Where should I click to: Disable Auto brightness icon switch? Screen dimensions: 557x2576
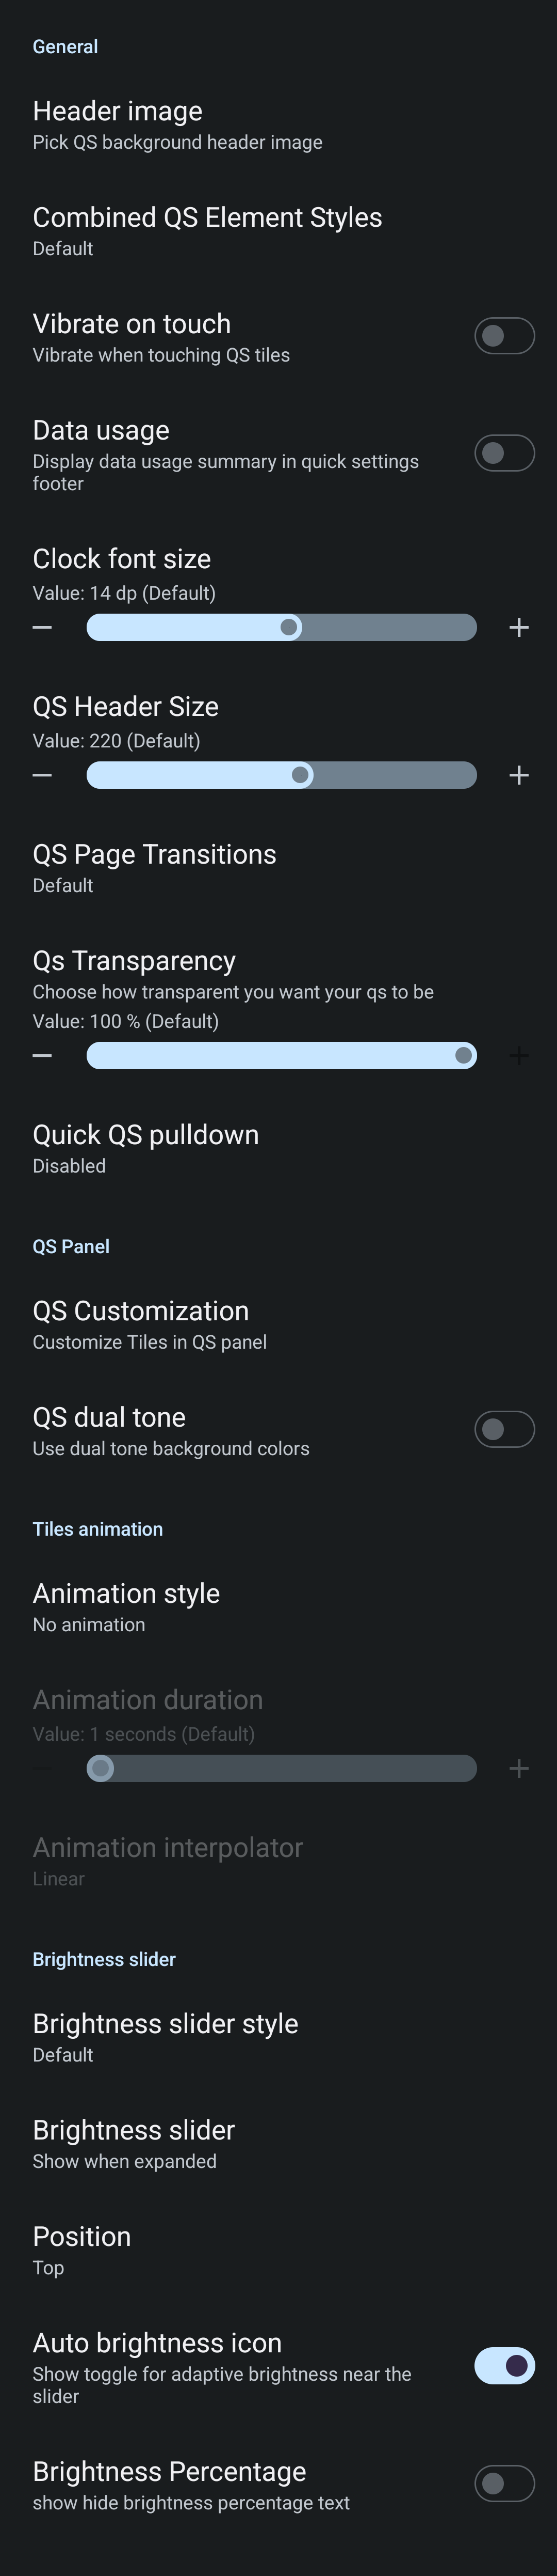click(504, 2365)
